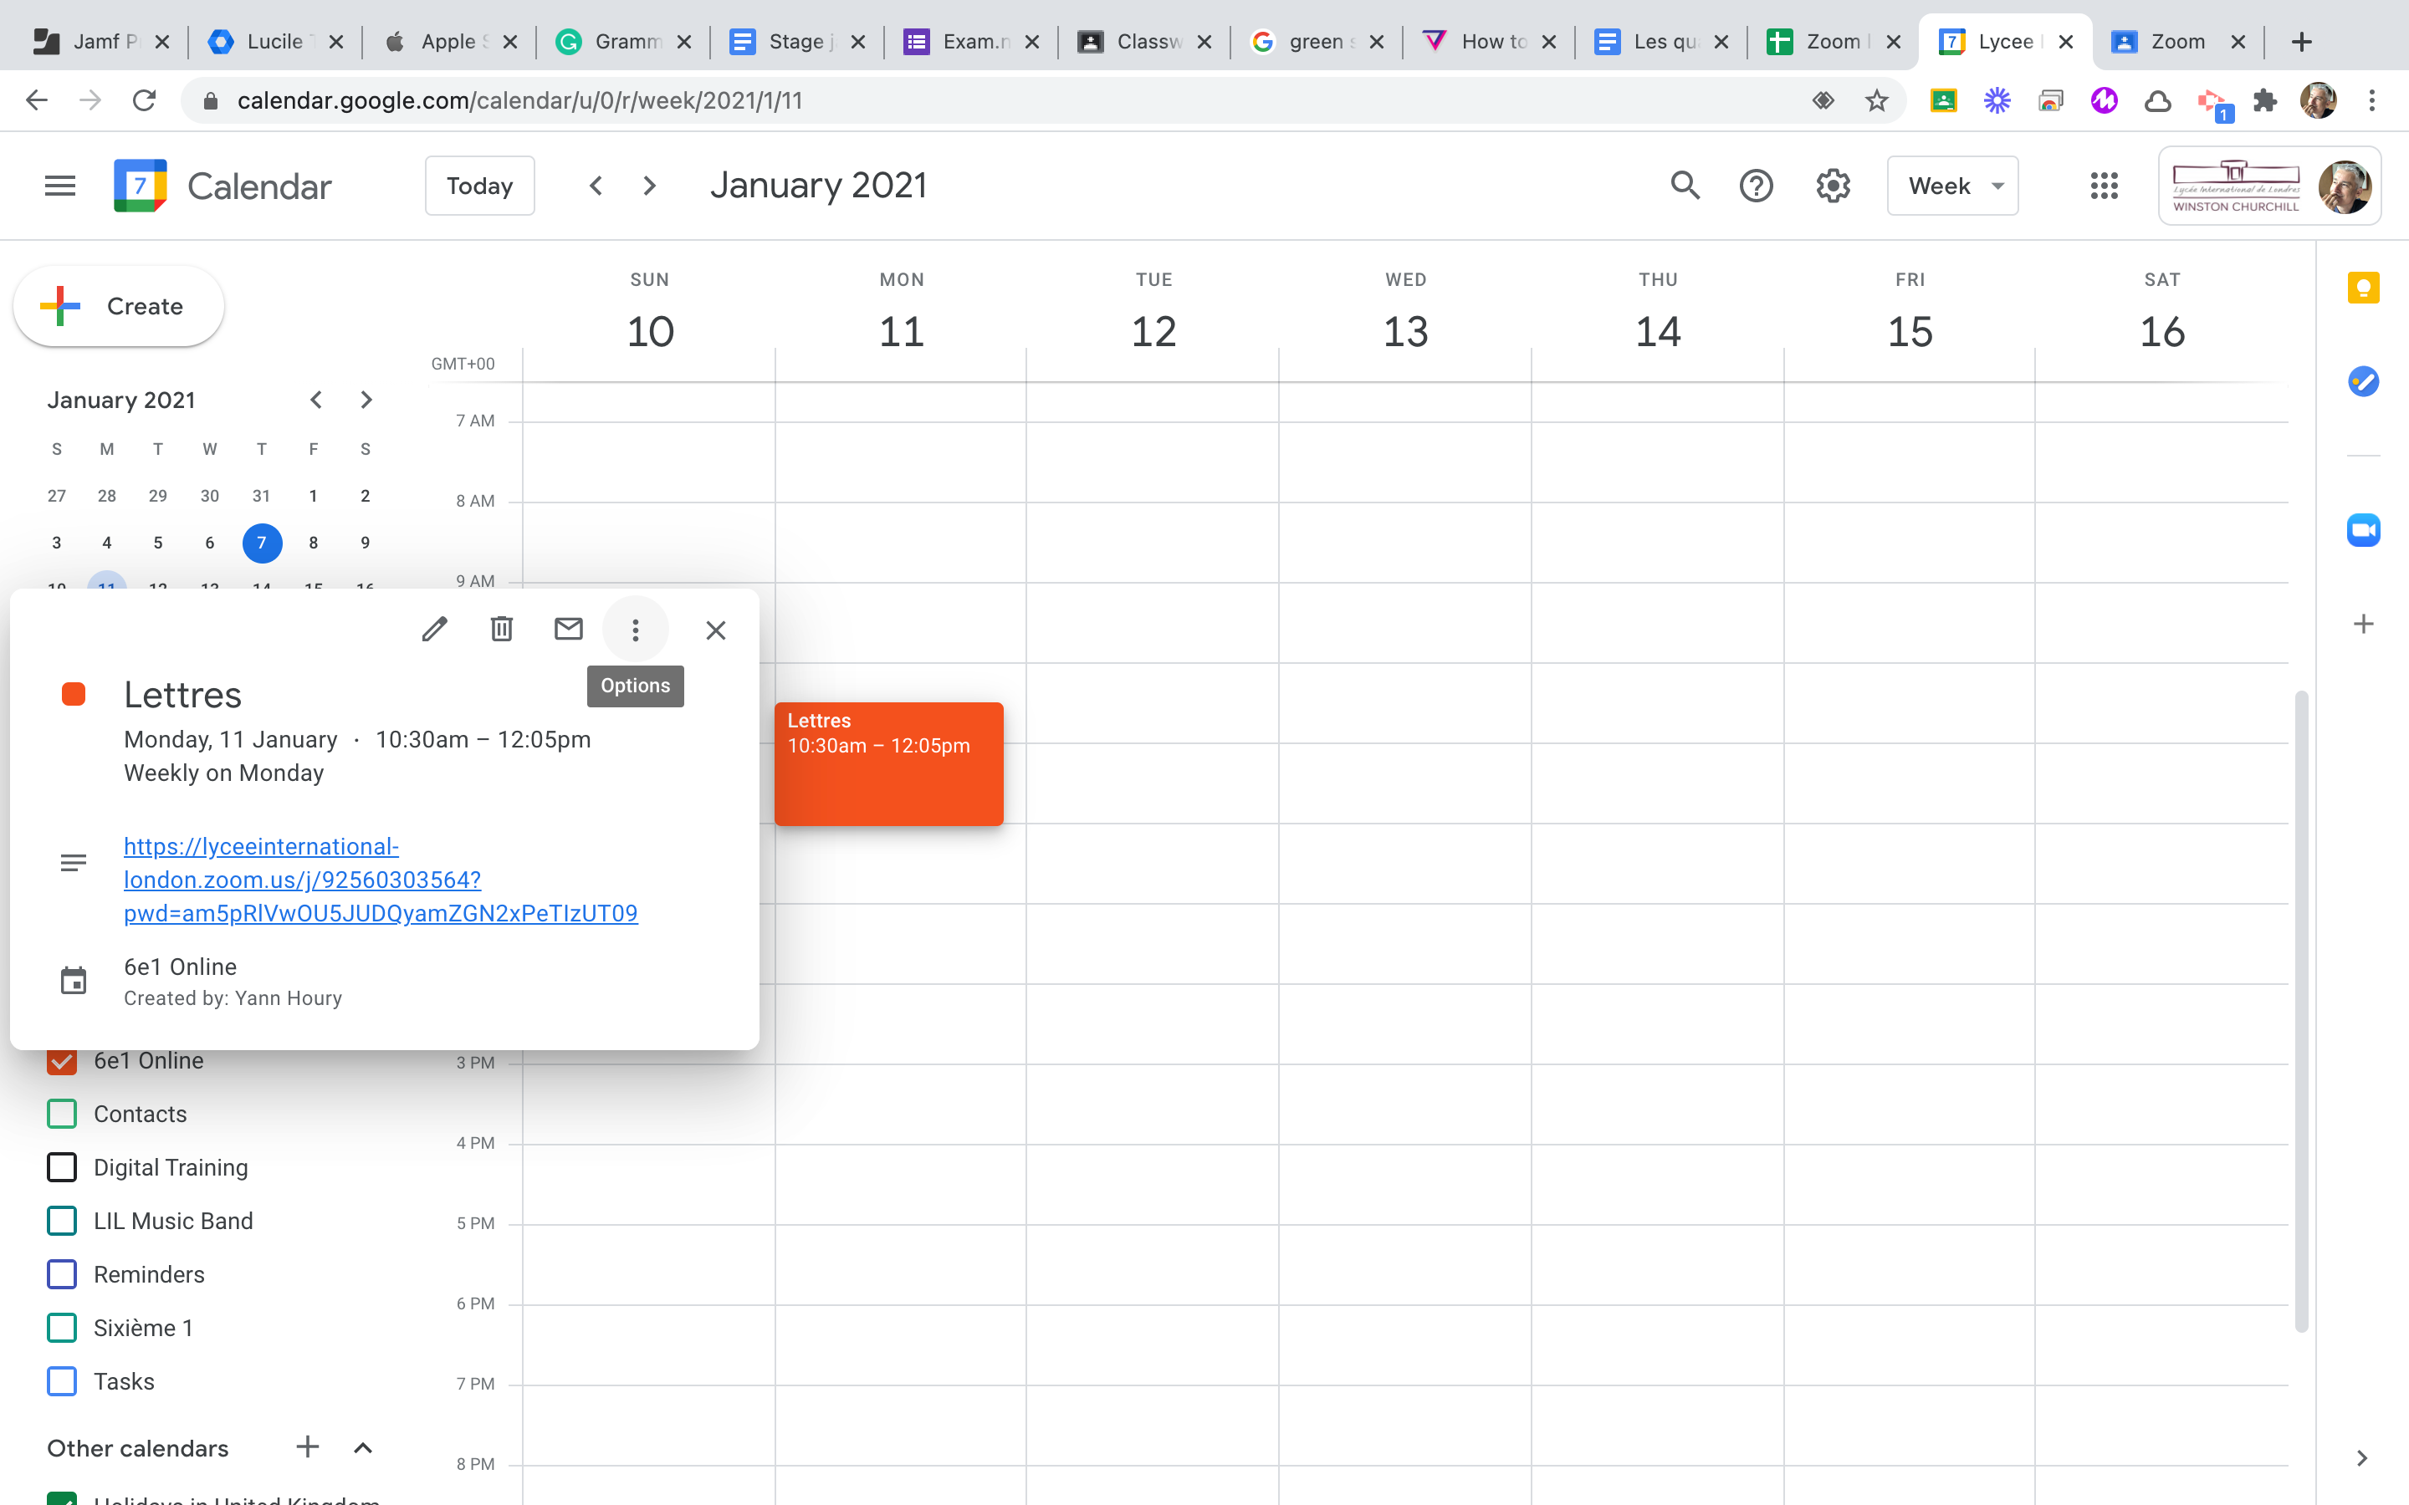Delete the Lettres event with trash icon
This screenshot has height=1505, width=2409.
tap(502, 629)
